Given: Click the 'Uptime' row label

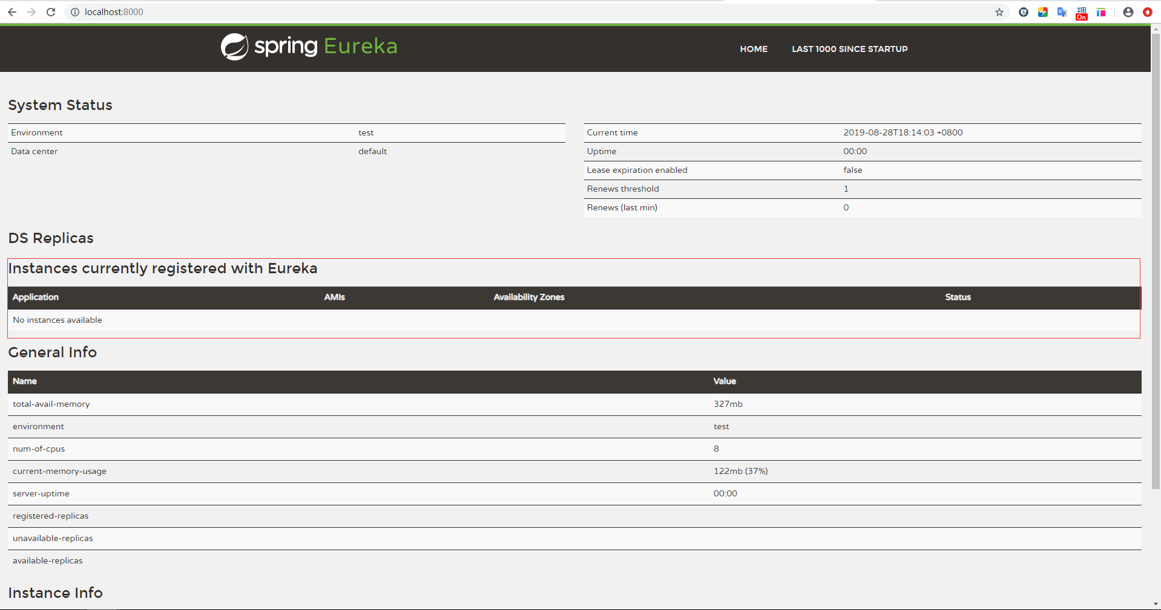Looking at the screenshot, I should point(602,151).
